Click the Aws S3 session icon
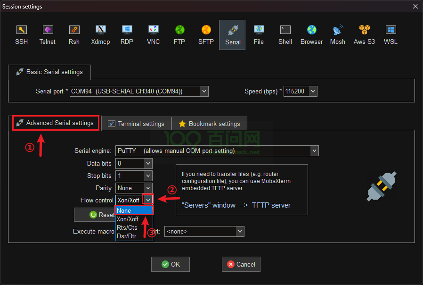 click(364, 34)
